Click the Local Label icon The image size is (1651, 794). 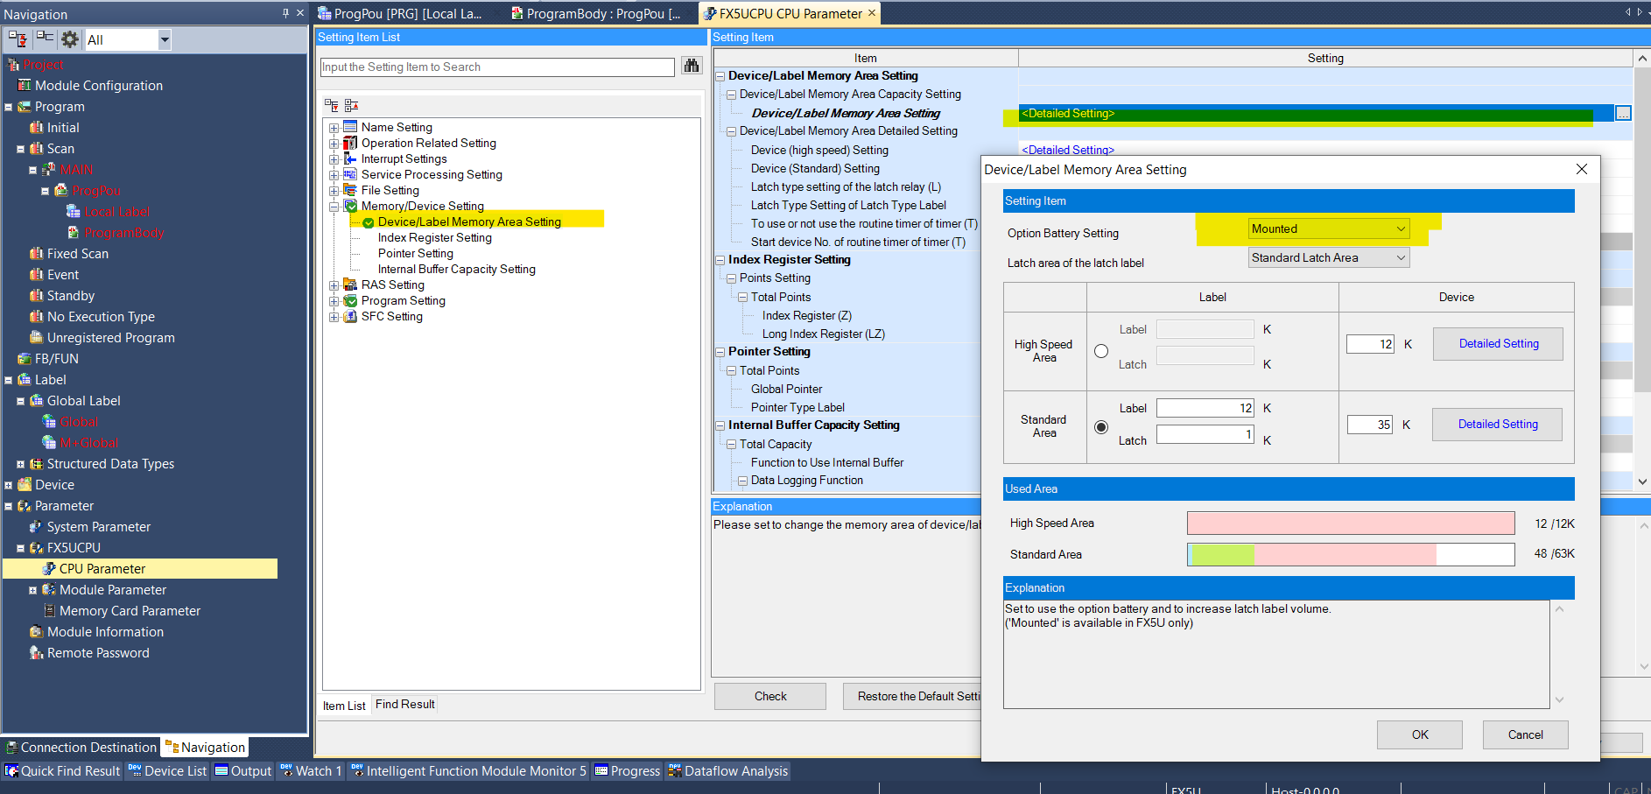point(74,212)
